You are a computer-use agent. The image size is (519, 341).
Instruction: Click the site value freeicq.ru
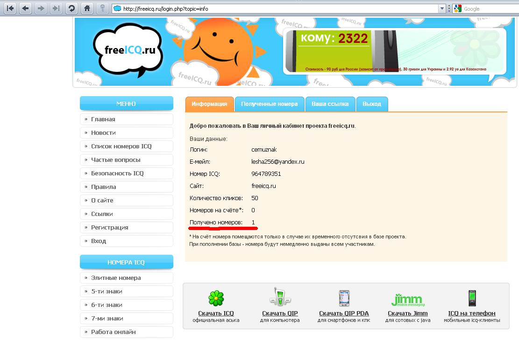pos(263,186)
